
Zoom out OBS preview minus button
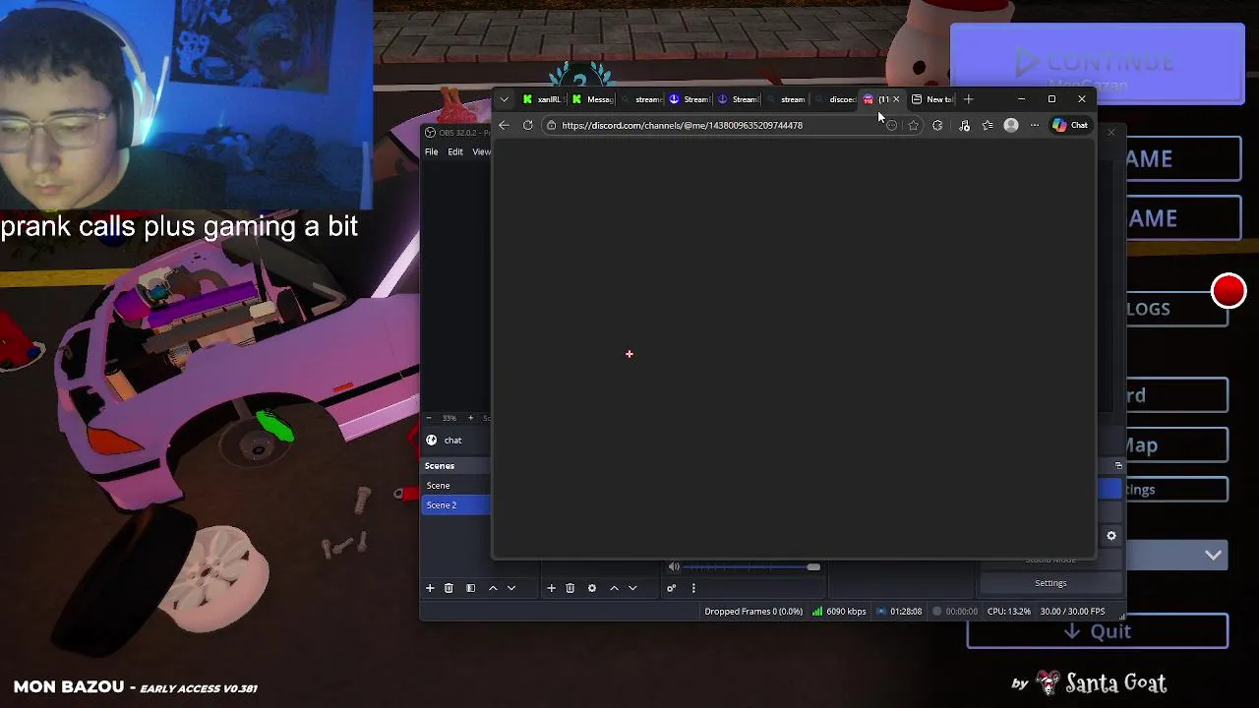coord(429,418)
